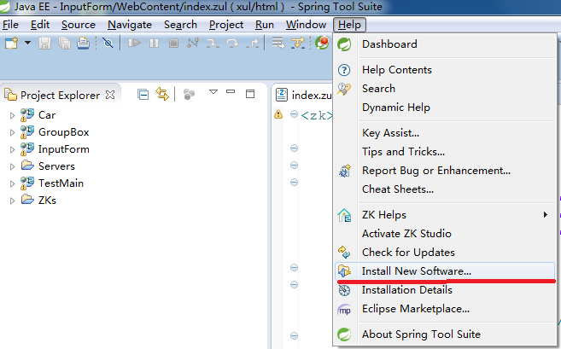The height and width of the screenshot is (349, 561).
Task: Expand the TestMain project node
Action: (x=12, y=183)
